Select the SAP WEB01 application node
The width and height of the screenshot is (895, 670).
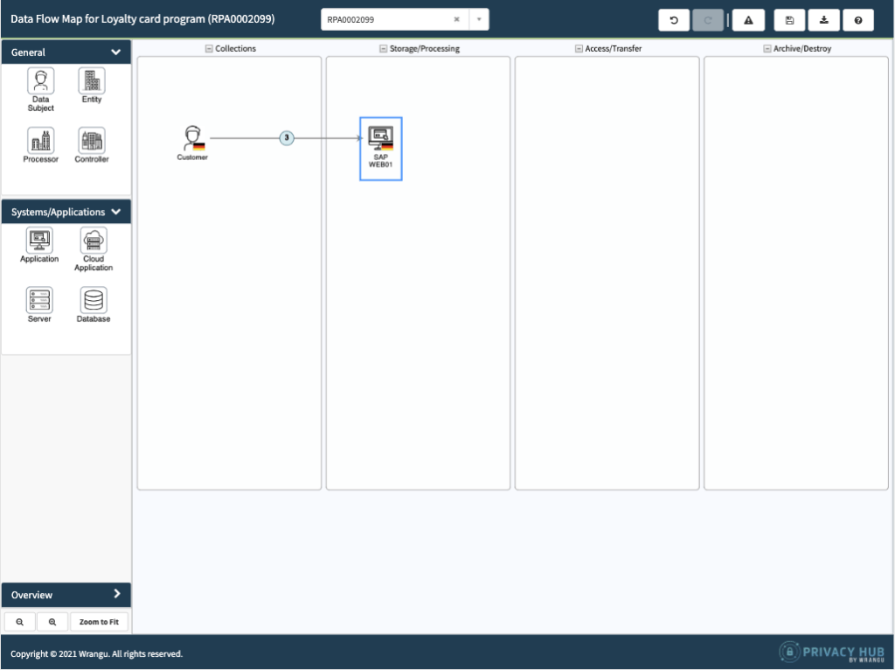tap(381, 149)
